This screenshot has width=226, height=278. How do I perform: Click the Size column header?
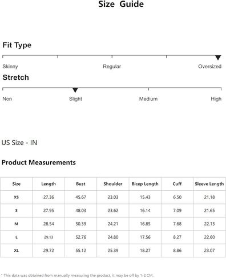(x=17, y=184)
